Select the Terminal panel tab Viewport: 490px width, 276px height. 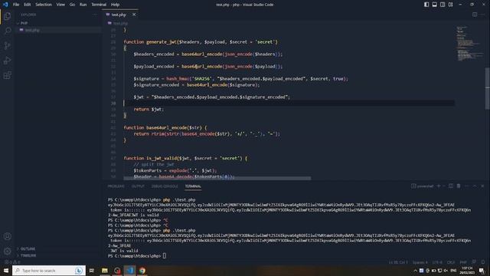coord(193,186)
